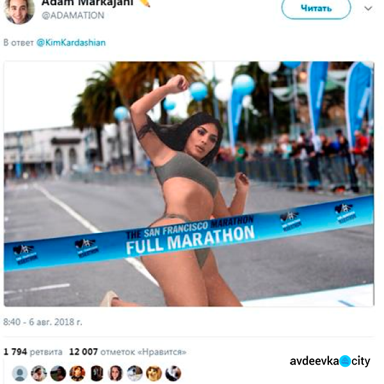
Task: Open the dark fifth liker avatar
Action: (x=97, y=373)
